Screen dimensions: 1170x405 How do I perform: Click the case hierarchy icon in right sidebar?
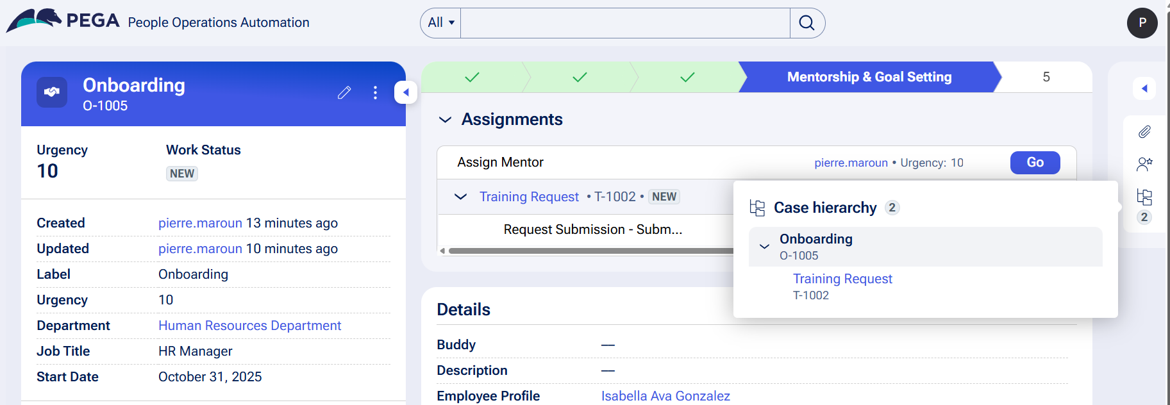coord(1144,197)
